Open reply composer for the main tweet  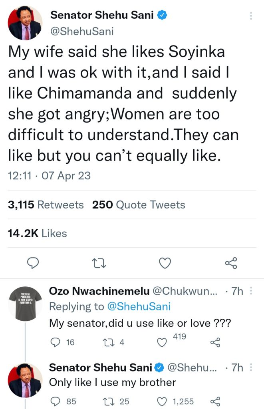point(33,263)
